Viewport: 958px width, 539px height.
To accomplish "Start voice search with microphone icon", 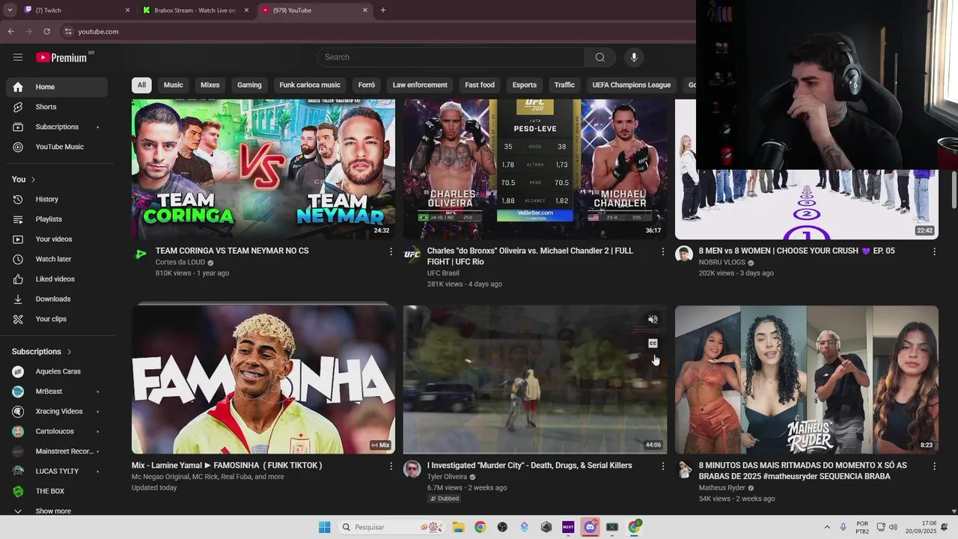I will tap(634, 58).
